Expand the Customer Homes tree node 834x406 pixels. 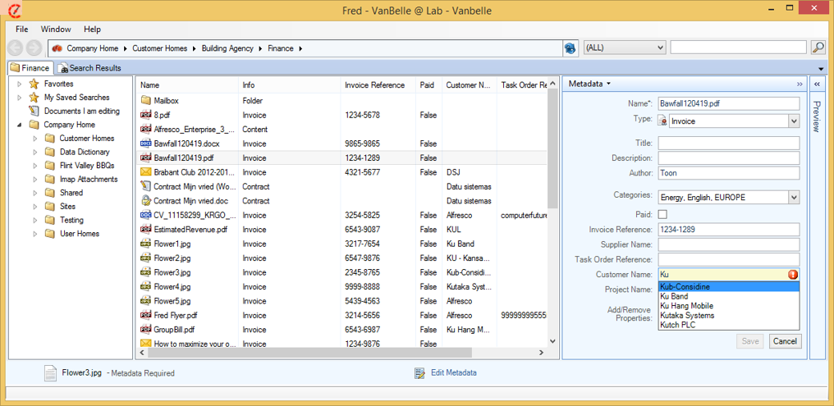pos(35,139)
